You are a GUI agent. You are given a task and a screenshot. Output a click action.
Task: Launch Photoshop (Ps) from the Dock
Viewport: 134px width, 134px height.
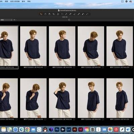(x=57, y=130)
